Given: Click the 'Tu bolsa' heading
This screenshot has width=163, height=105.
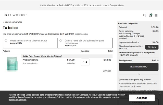Looking at the screenshot, I should point(10,28).
